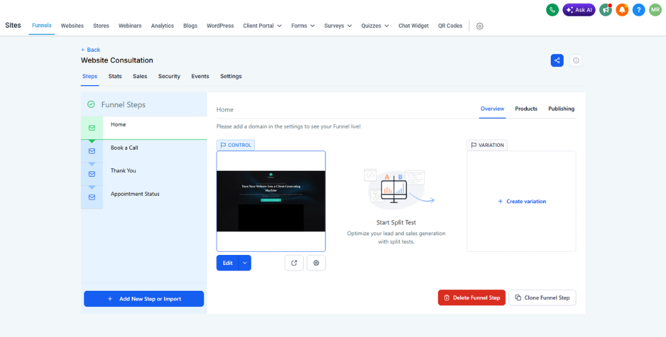
Task: Go to the Websites tab
Action: [72, 25]
